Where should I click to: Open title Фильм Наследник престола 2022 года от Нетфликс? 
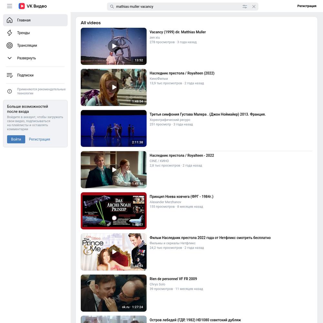tap(210, 238)
